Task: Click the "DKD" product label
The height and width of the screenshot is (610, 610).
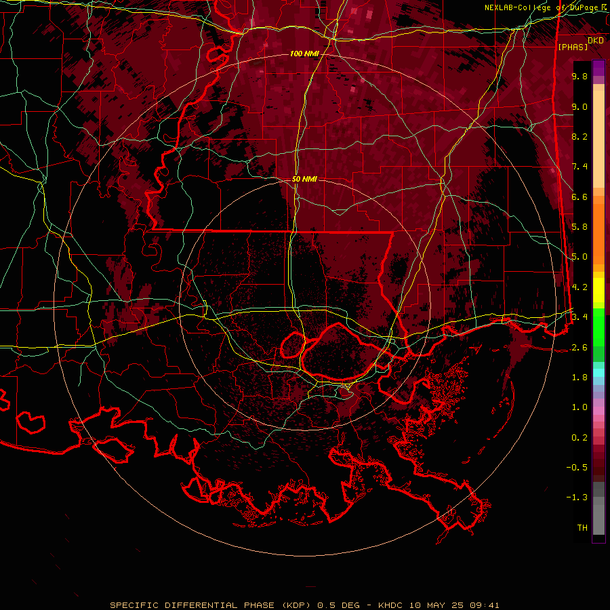Action: 596,40
